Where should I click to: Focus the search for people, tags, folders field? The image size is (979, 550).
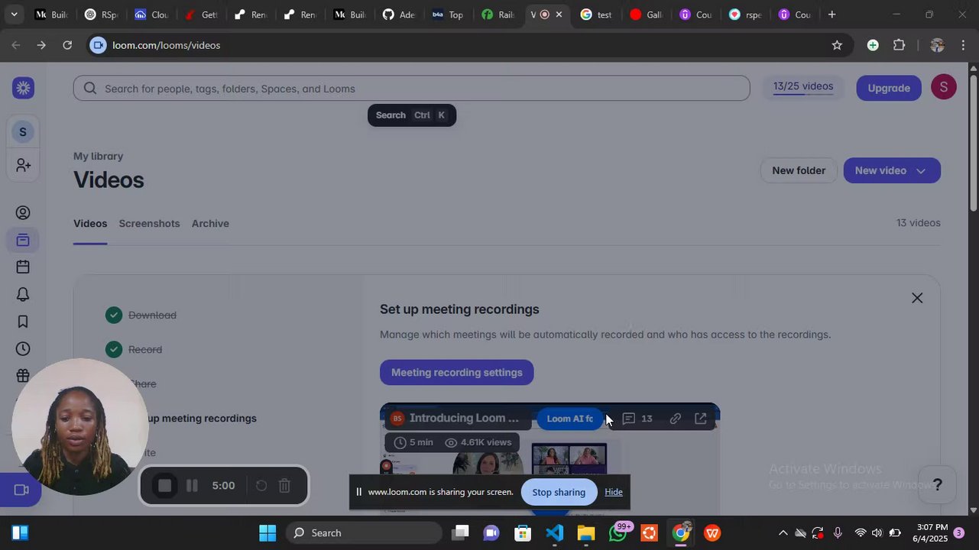tap(412, 89)
